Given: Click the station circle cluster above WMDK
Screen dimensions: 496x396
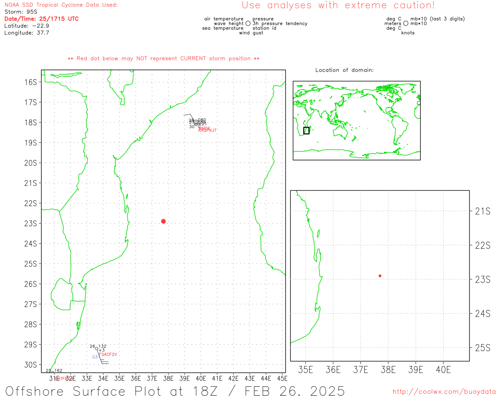Looking at the screenshot, I should [x=196, y=123].
